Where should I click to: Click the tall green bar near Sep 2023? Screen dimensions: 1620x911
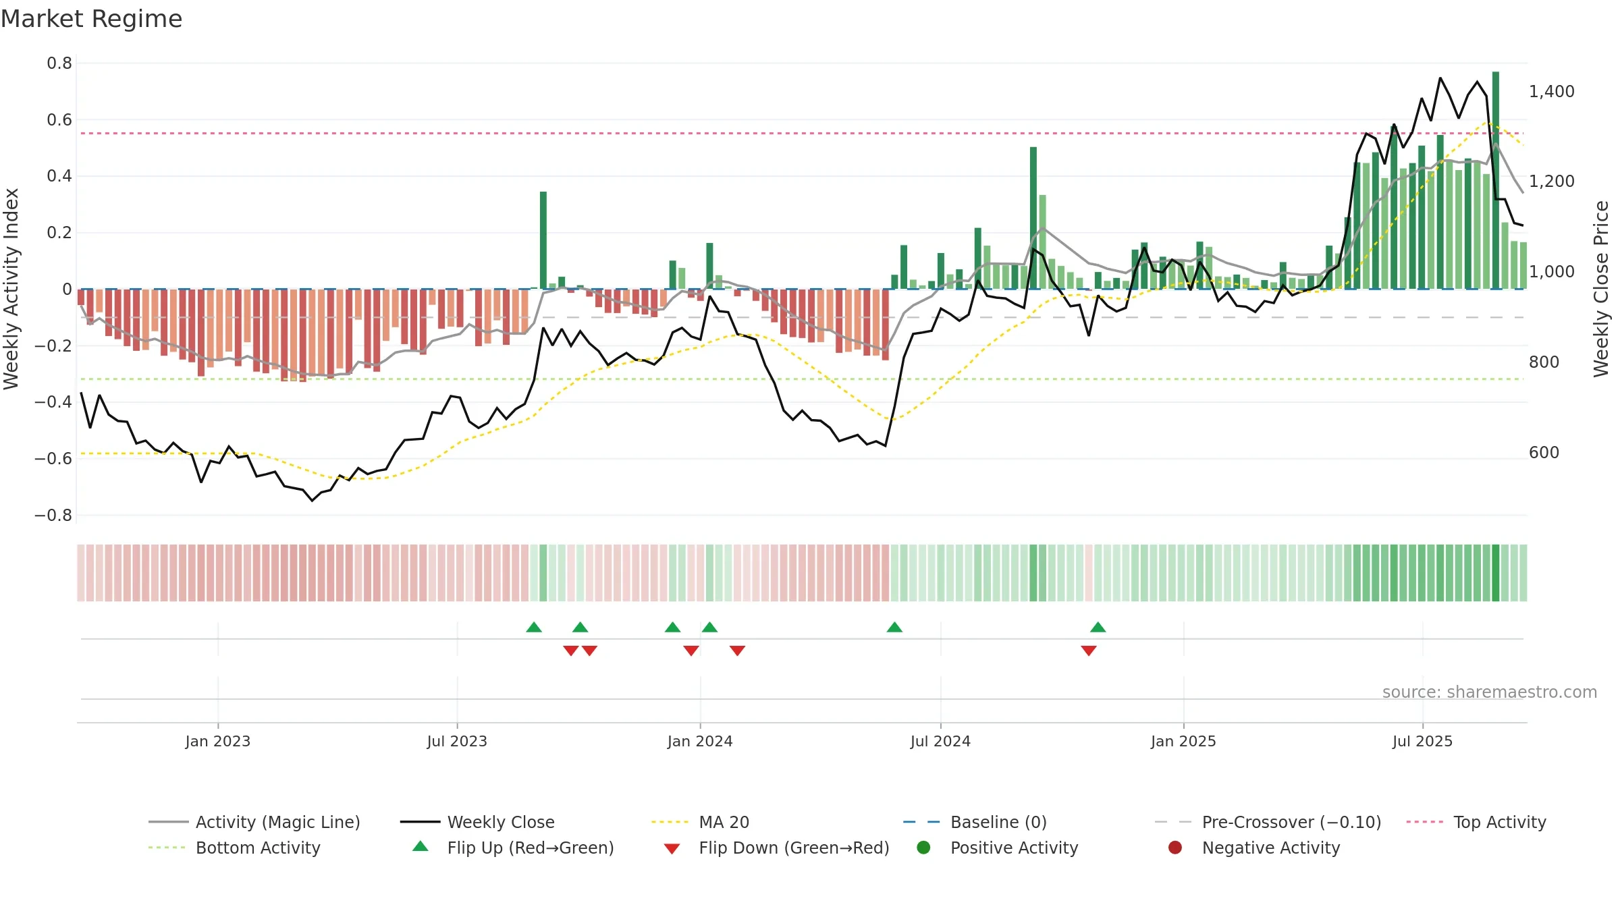(x=543, y=240)
